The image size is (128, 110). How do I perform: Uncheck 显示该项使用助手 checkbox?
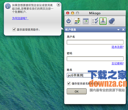click(14, 29)
